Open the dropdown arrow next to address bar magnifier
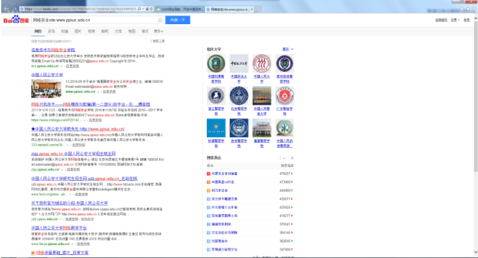478x258 pixels. [x=143, y=9]
